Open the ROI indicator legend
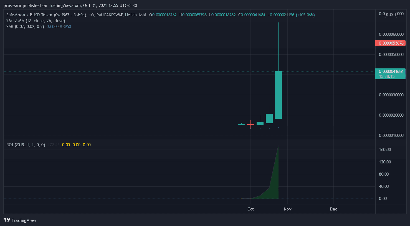410x226 pixels. pos(26,145)
